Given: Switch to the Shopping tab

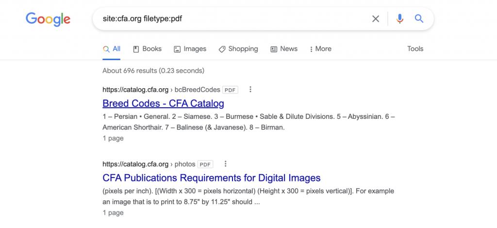Looking at the screenshot, I should tap(238, 49).
